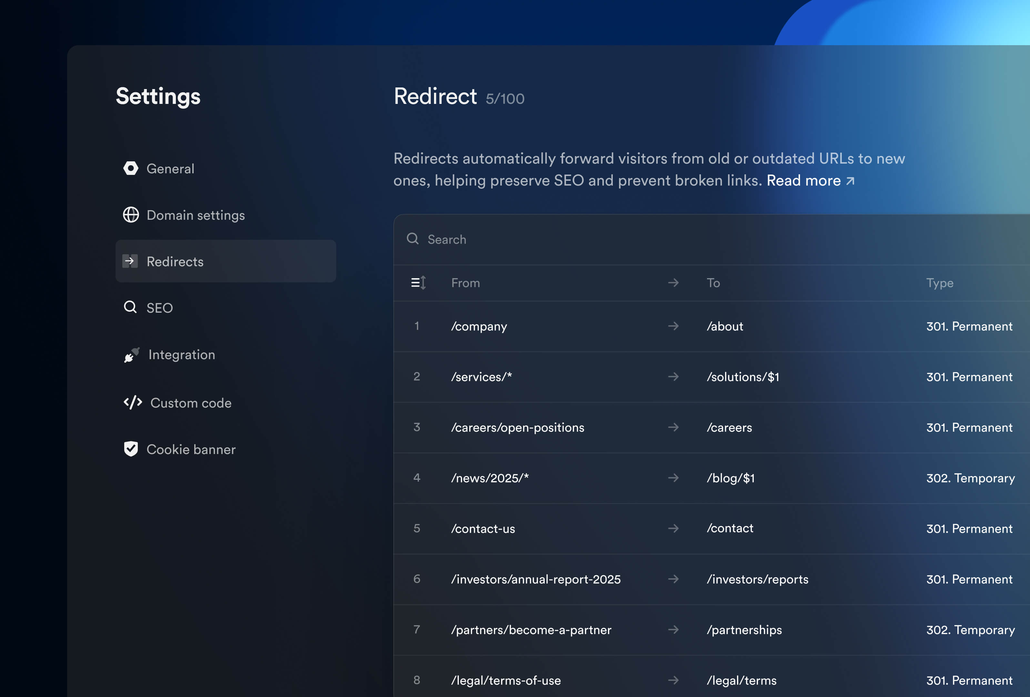
Task: Click the /about destination path
Action: (x=725, y=326)
